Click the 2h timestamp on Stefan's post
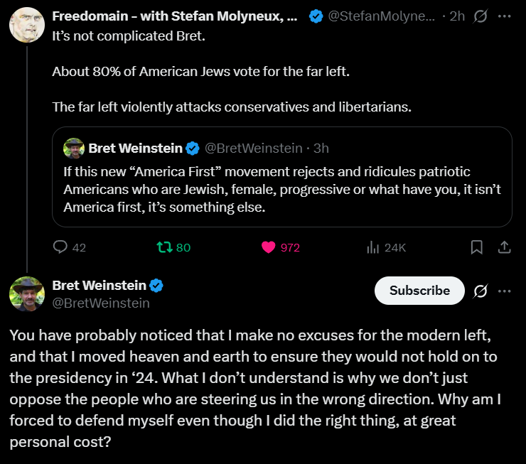Image resolution: width=526 pixels, height=464 pixels. coord(457,16)
